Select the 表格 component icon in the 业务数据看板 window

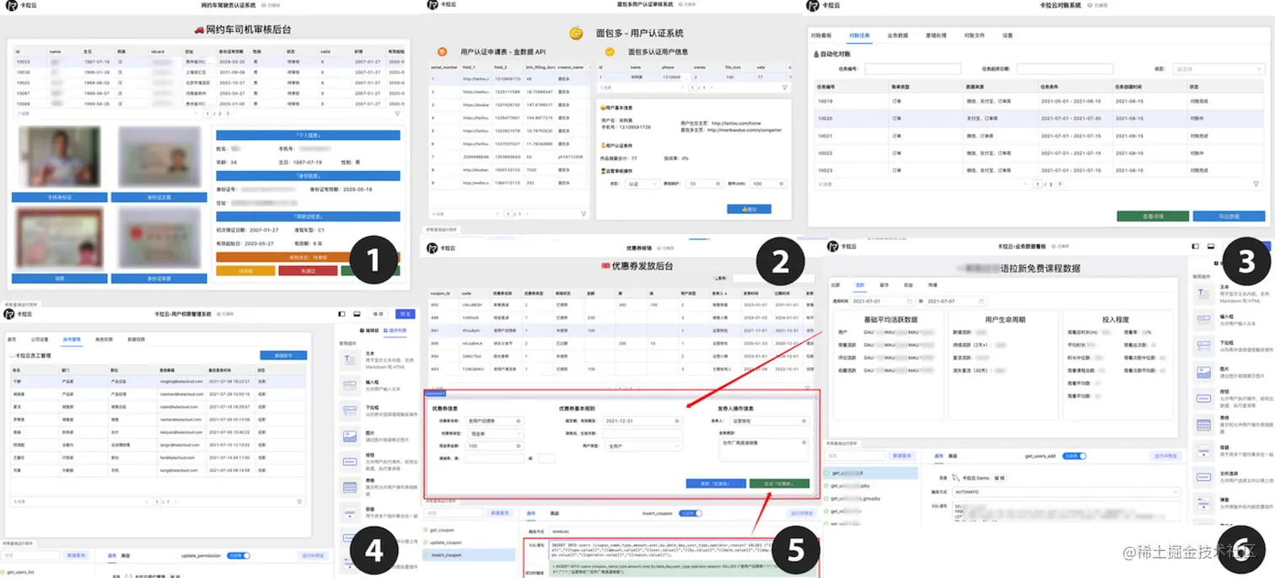click(x=1202, y=424)
